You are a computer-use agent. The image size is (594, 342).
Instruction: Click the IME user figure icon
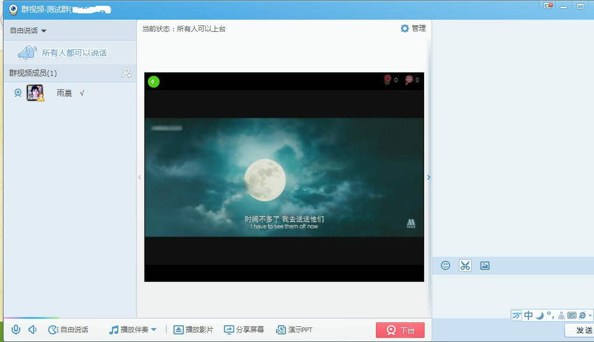(x=562, y=315)
